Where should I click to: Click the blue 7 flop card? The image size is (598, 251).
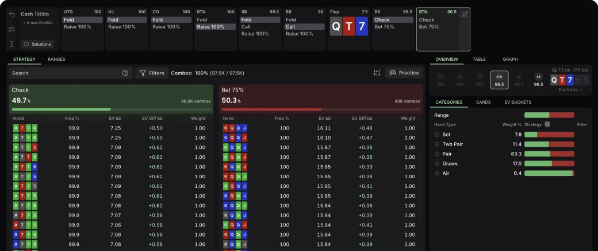pyautogui.click(x=362, y=26)
